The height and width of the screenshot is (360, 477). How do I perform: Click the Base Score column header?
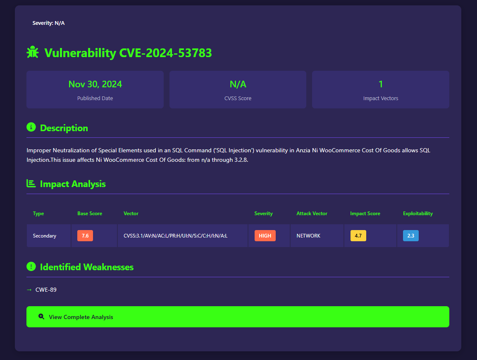pyautogui.click(x=90, y=214)
